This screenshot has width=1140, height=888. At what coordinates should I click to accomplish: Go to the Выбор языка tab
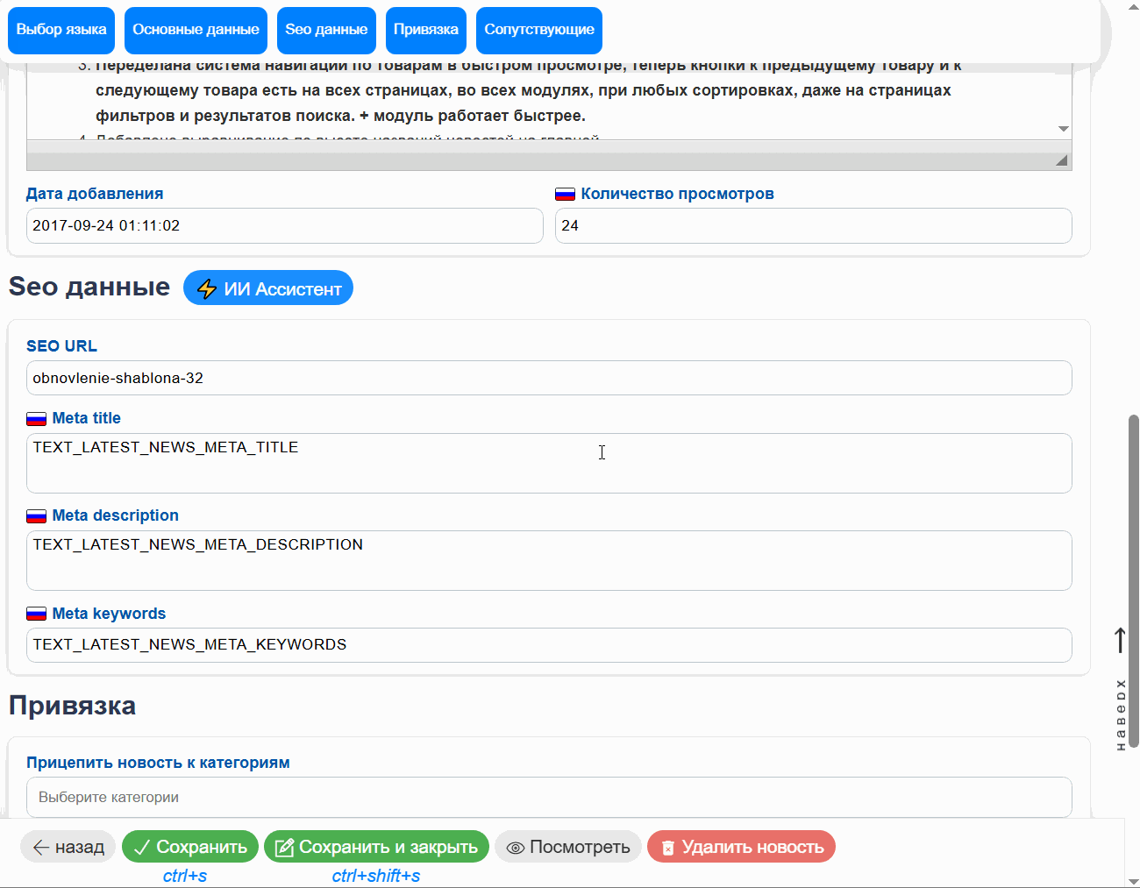tap(61, 30)
